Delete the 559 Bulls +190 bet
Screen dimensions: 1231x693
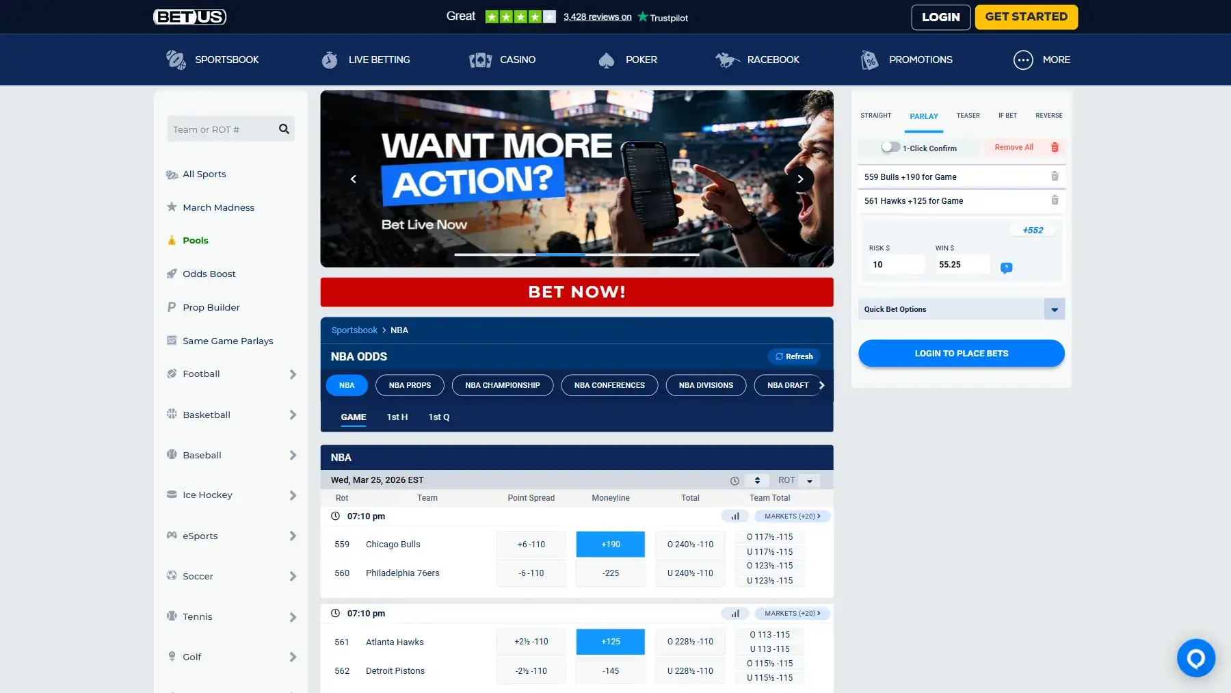1055,176
